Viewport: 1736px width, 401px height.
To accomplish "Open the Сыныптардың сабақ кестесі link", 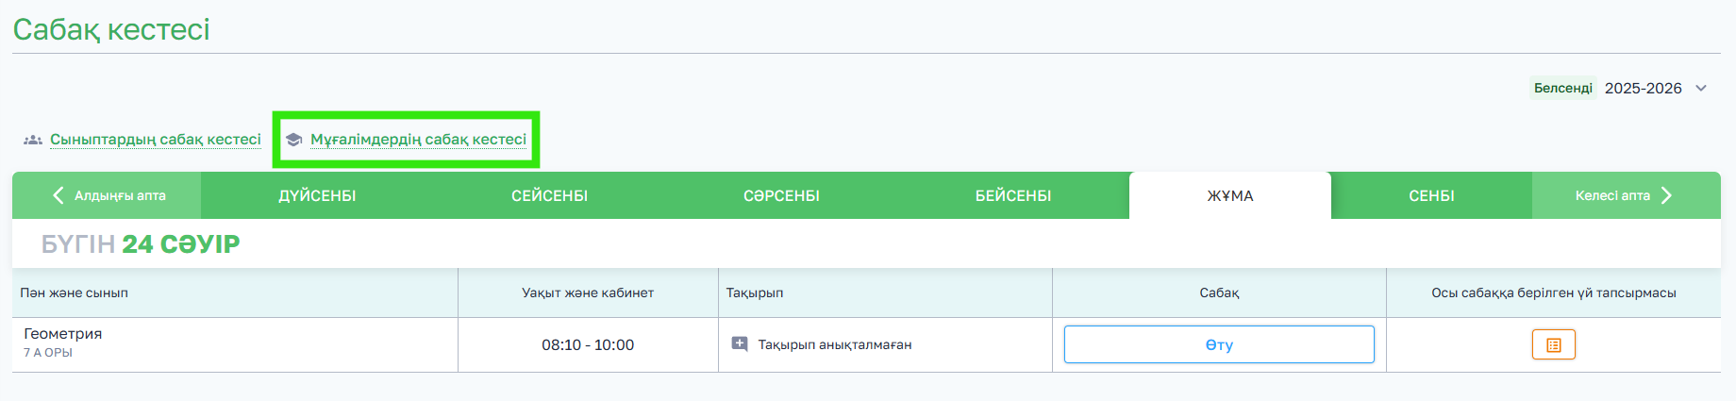I will coord(156,140).
